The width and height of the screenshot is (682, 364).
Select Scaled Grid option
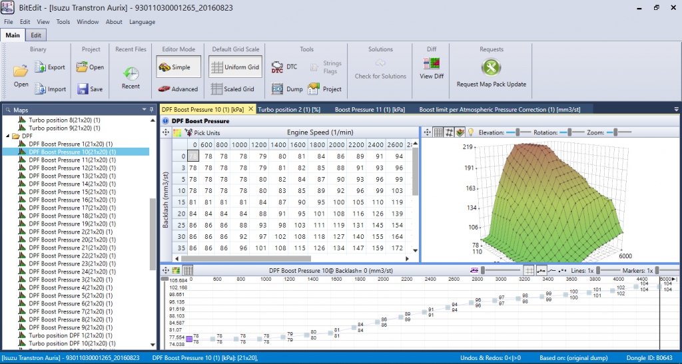coord(232,89)
